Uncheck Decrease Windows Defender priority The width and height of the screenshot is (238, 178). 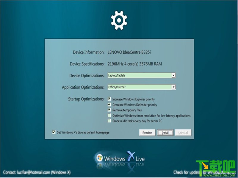(109, 104)
